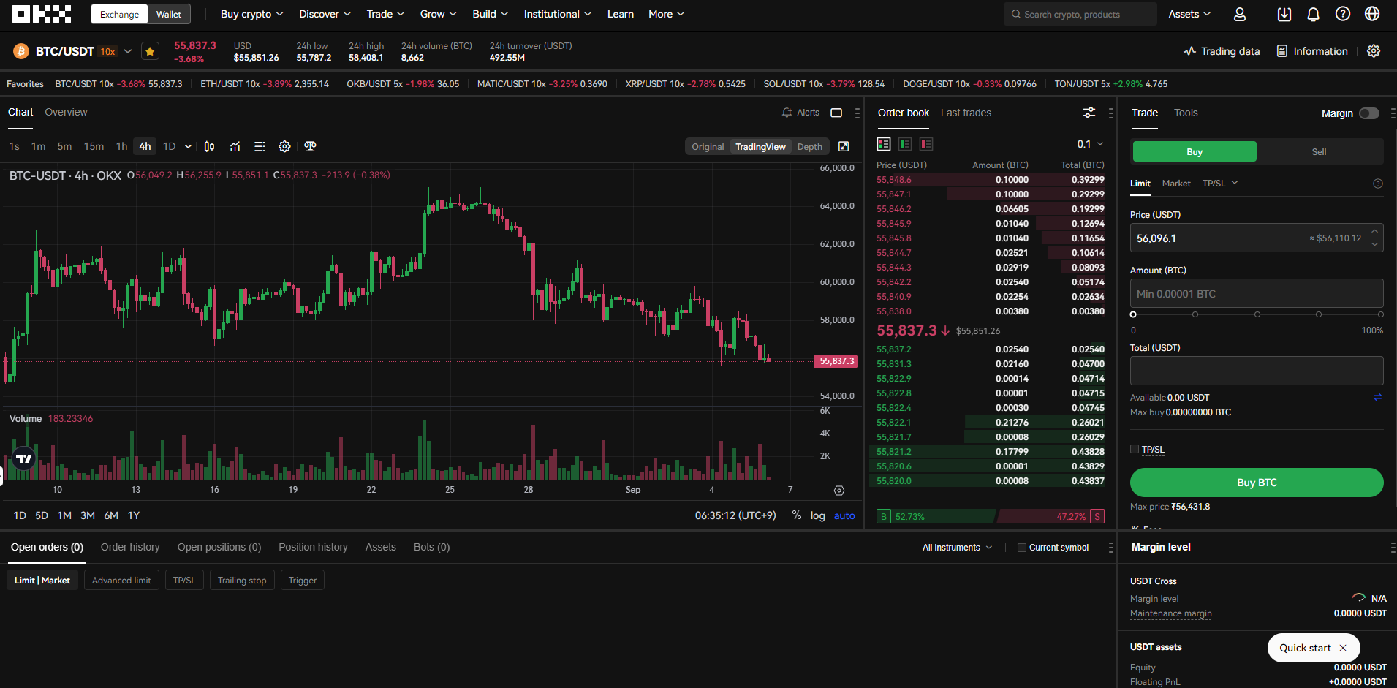The image size is (1397, 688).
Task: Expand the Discover menu
Action: [325, 14]
